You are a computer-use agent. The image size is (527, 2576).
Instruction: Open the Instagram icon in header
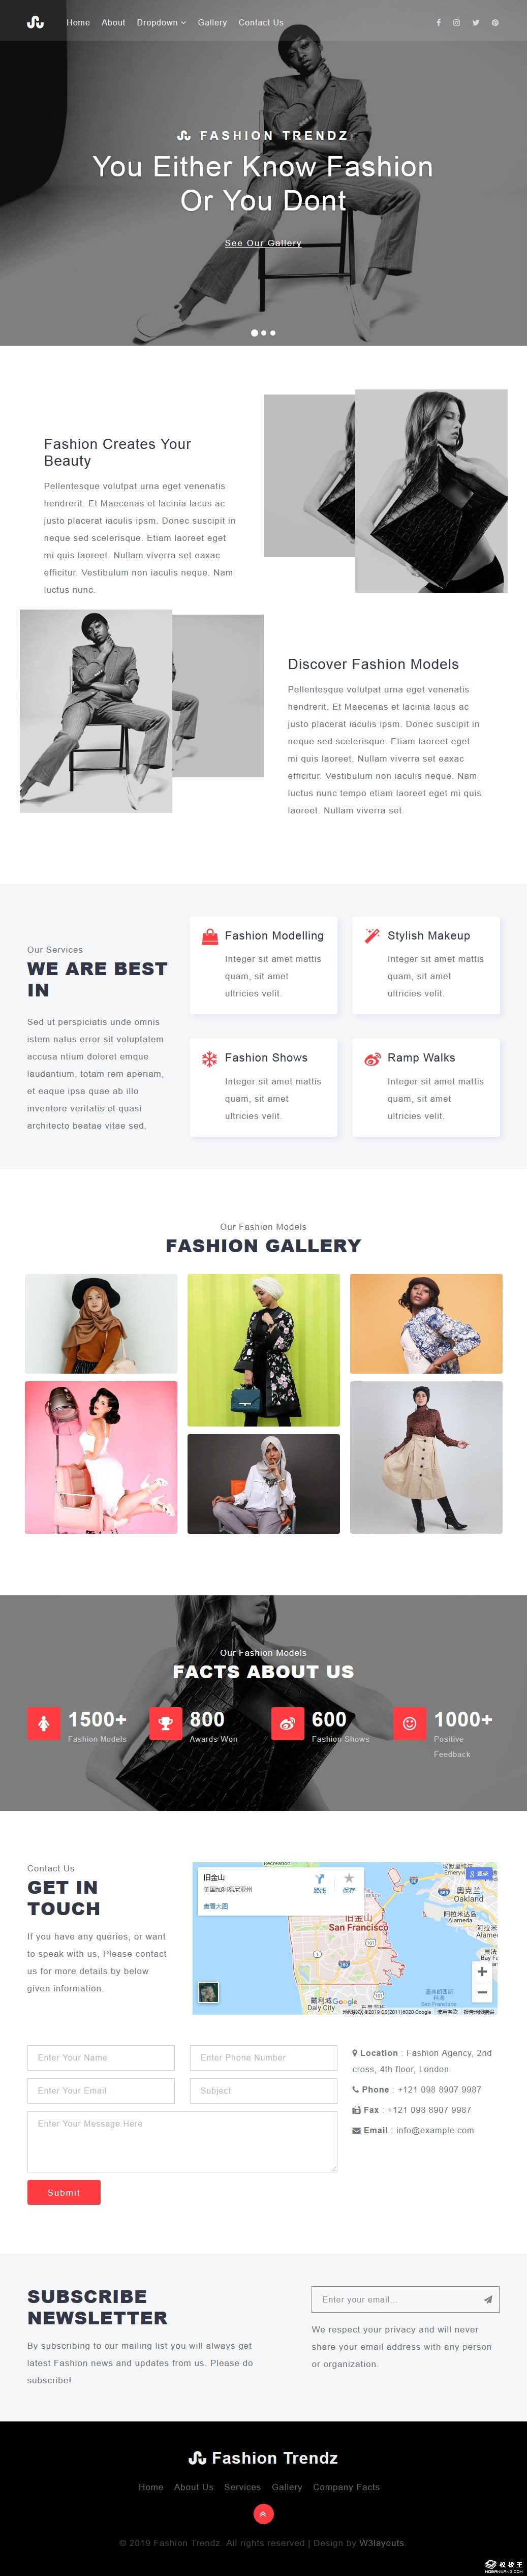457,22
